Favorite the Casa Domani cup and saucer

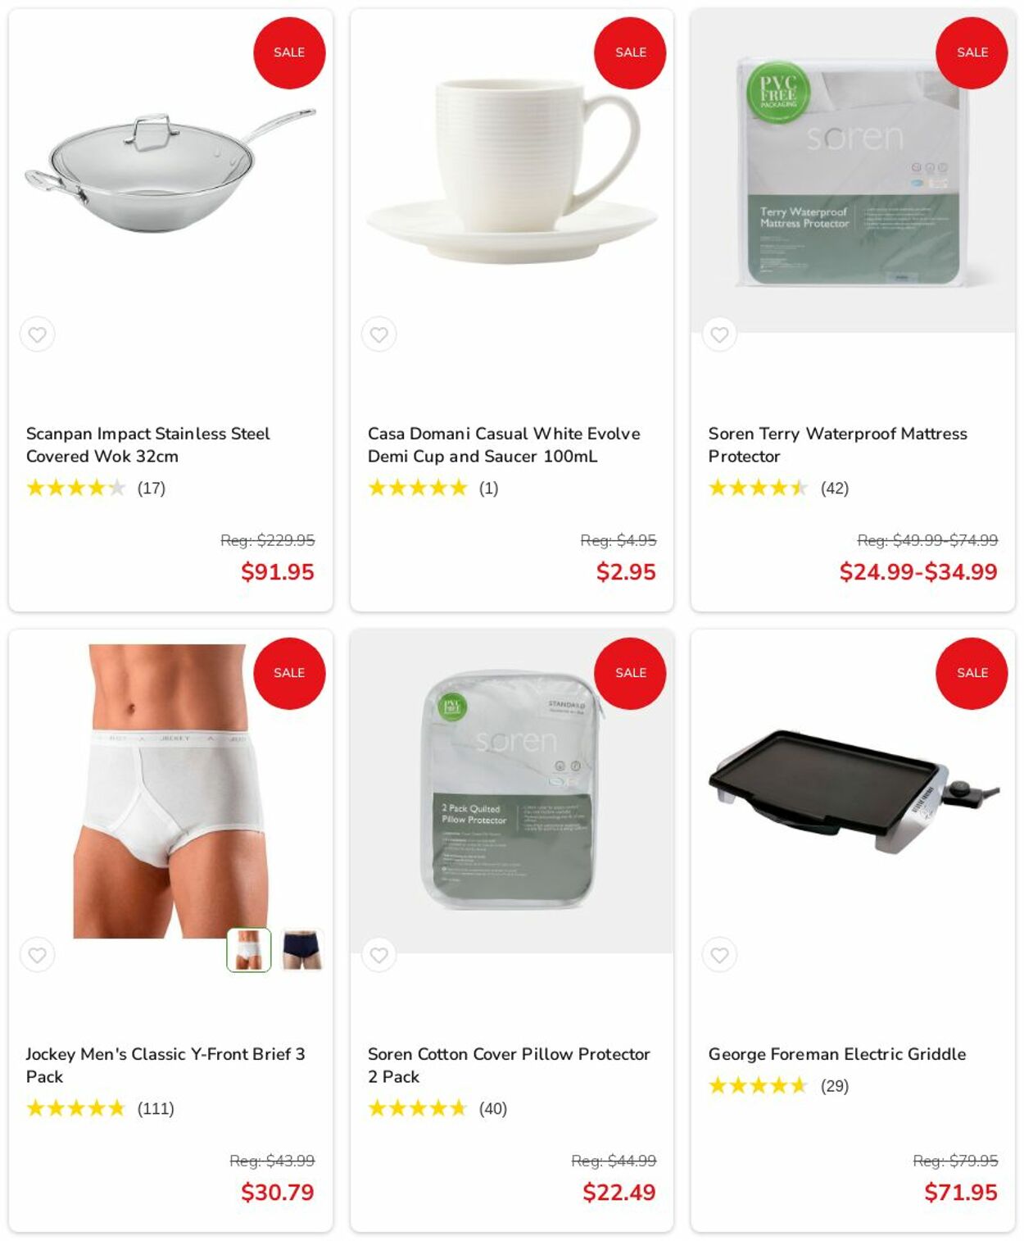(x=378, y=334)
